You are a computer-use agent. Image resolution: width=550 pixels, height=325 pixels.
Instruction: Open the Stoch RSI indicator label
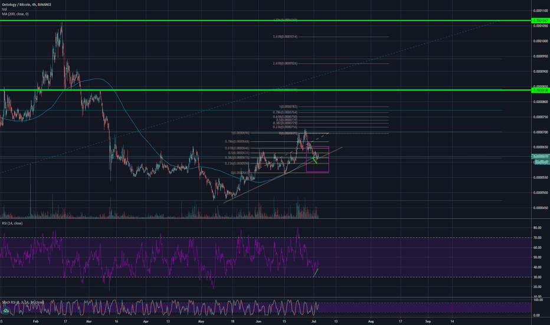point(23,302)
